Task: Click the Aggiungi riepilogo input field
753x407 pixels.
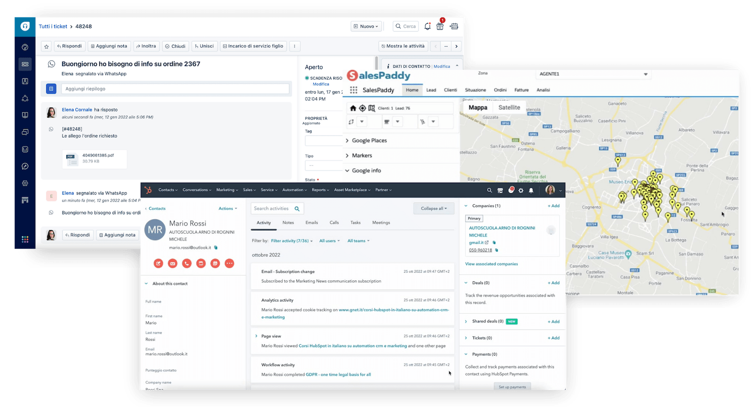Action: [x=175, y=89]
